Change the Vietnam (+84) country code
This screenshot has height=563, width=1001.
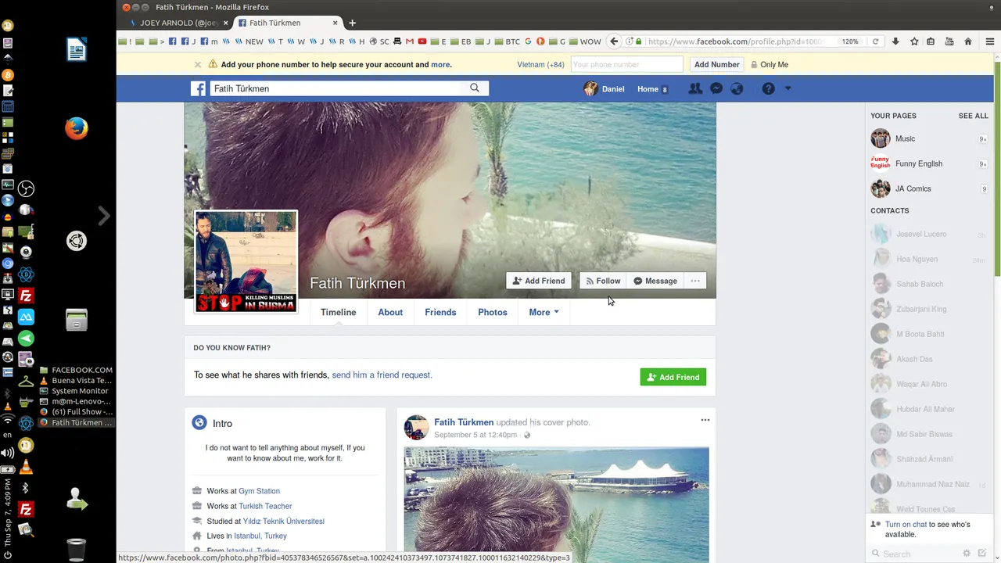540,65
